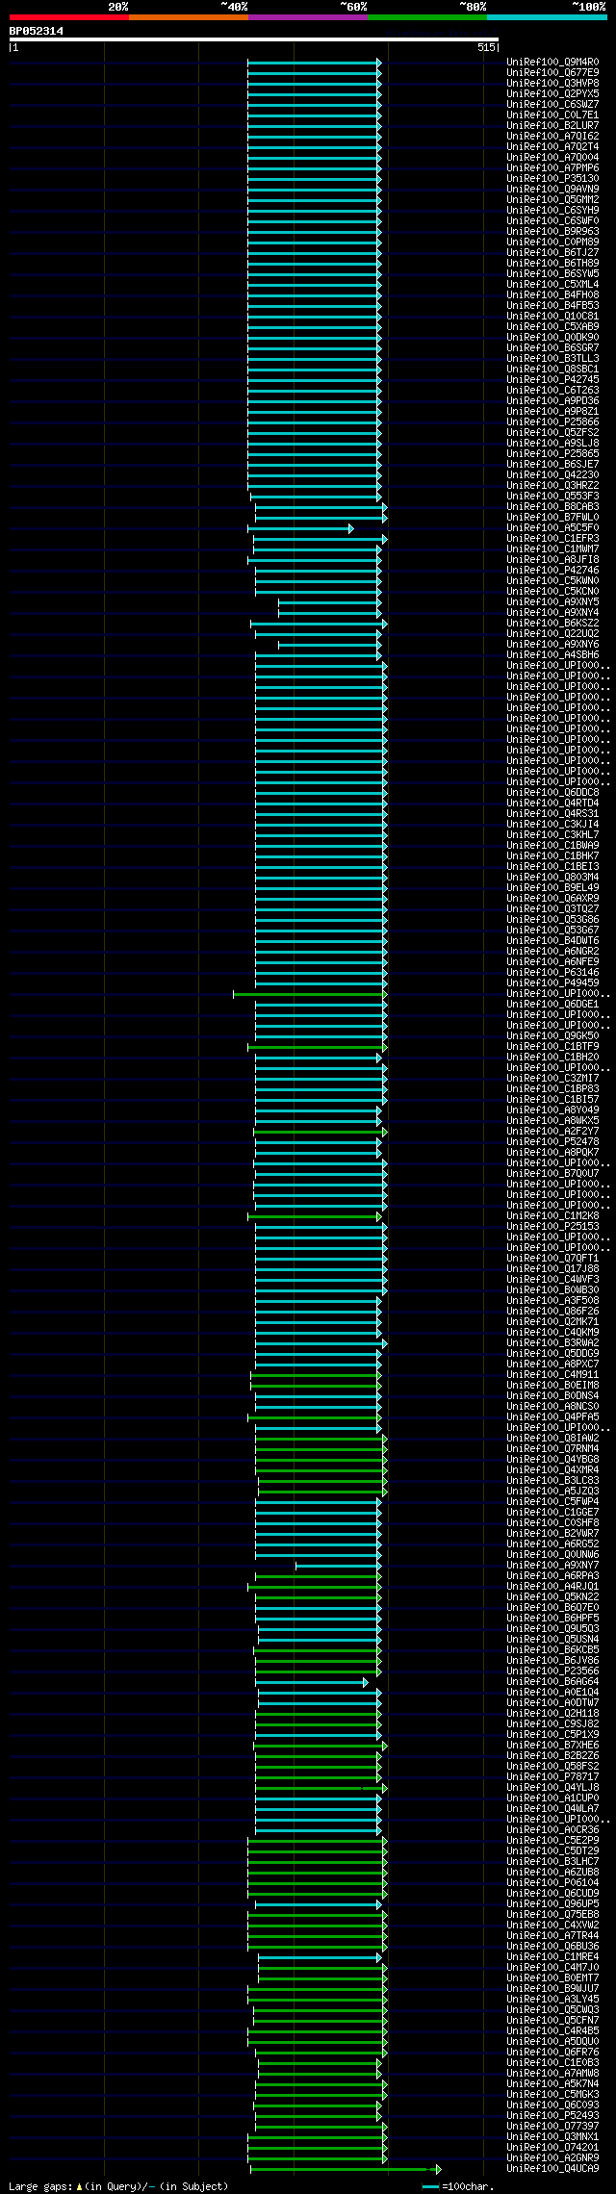Select label UniRef100_P52478

coord(552,1142)
